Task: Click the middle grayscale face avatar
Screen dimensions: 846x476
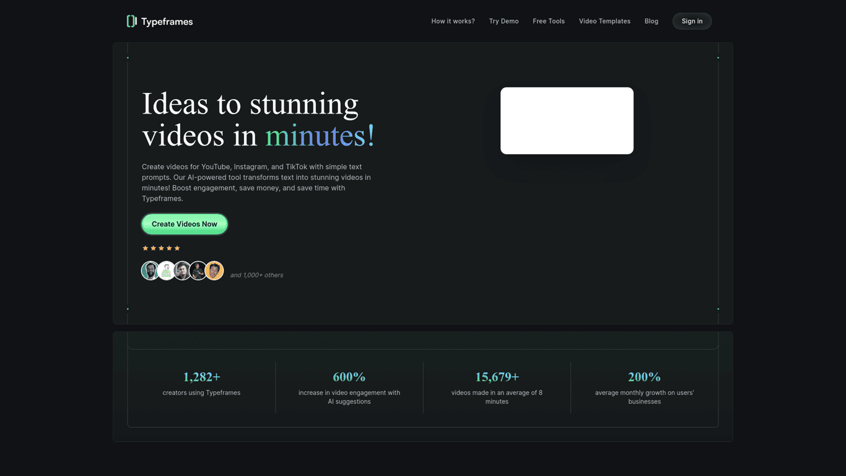Action: (x=182, y=271)
